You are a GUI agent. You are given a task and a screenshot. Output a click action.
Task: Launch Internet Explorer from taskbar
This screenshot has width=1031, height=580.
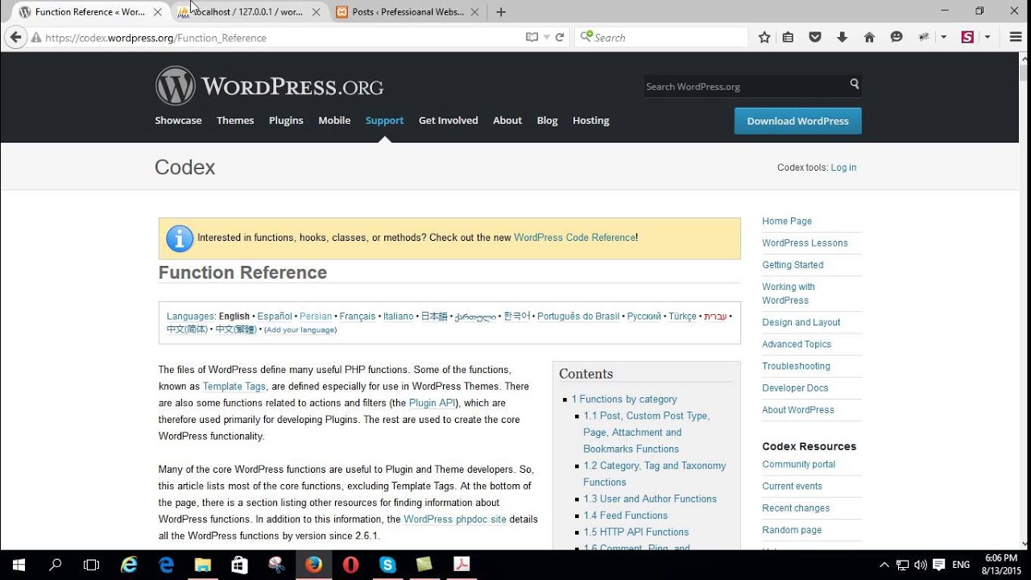pos(129,565)
